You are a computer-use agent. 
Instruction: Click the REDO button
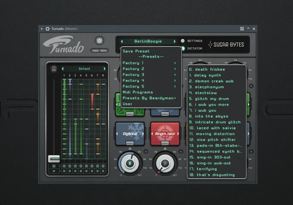[103, 51]
